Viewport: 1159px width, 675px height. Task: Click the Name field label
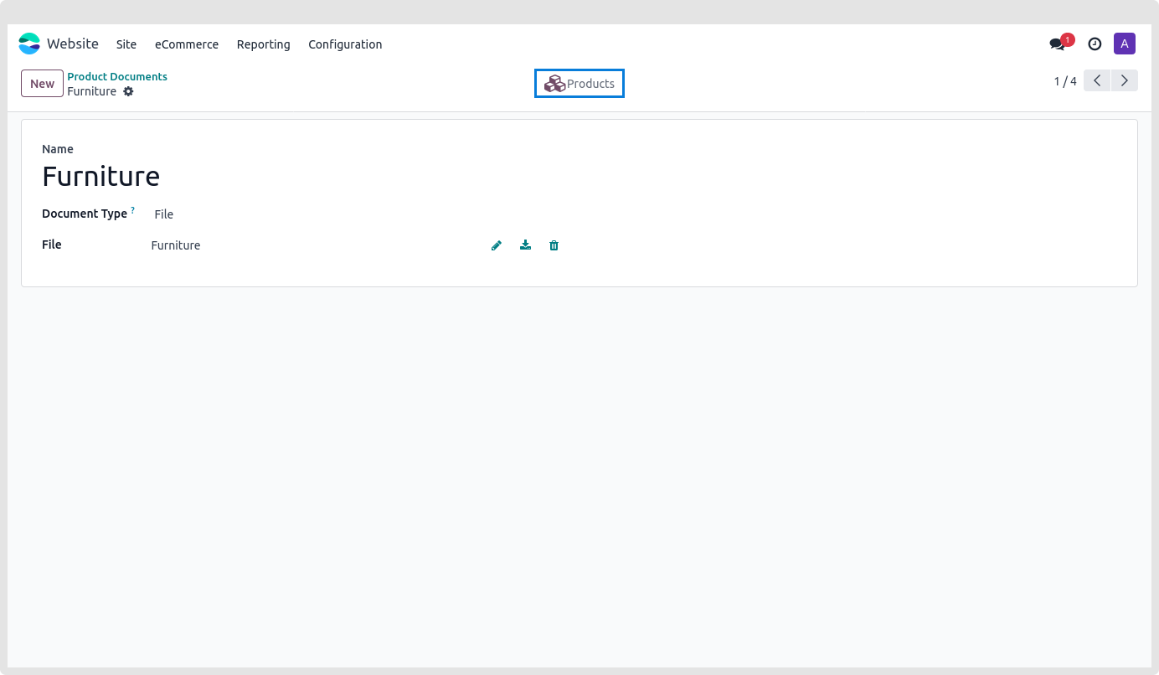[x=58, y=149]
